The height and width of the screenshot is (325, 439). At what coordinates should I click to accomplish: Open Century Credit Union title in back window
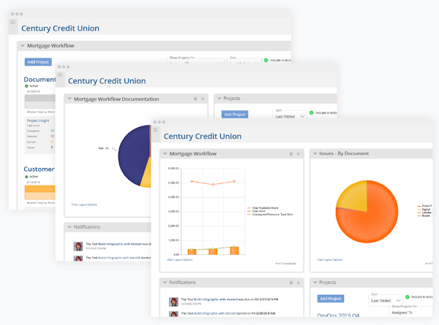pos(60,28)
